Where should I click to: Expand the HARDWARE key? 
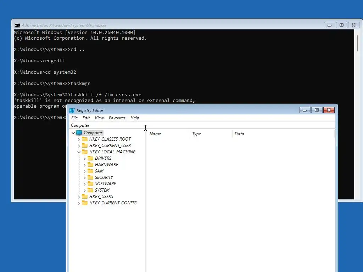click(x=84, y=165)
